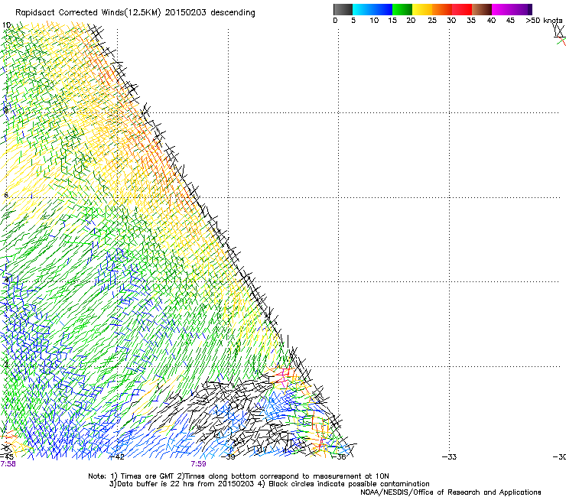
Task: Click the purple 45–50 knots color swatch
Action: tap(522, 9)
